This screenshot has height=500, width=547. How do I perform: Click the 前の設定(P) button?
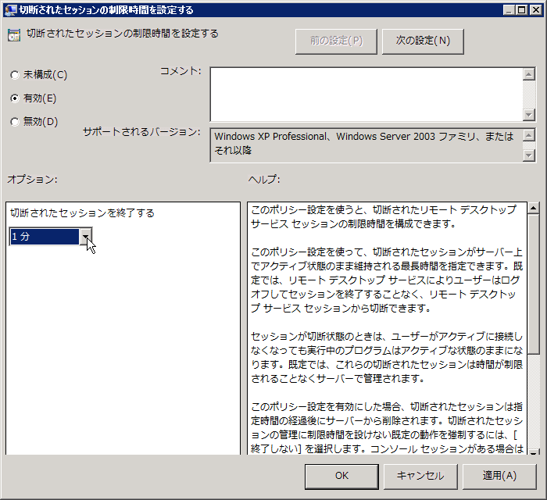[336, 41]
